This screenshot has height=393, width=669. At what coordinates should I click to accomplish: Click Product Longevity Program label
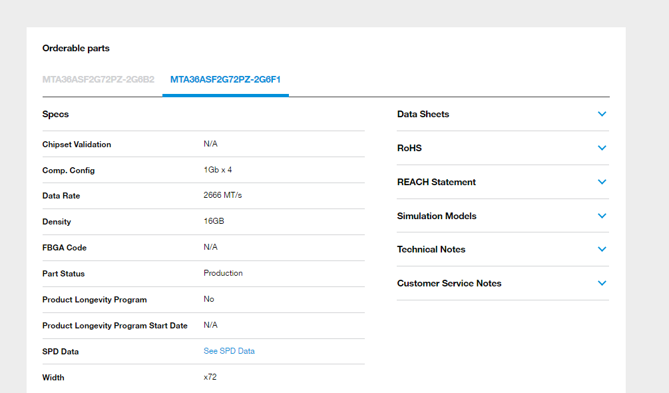[x=95, y=300]
